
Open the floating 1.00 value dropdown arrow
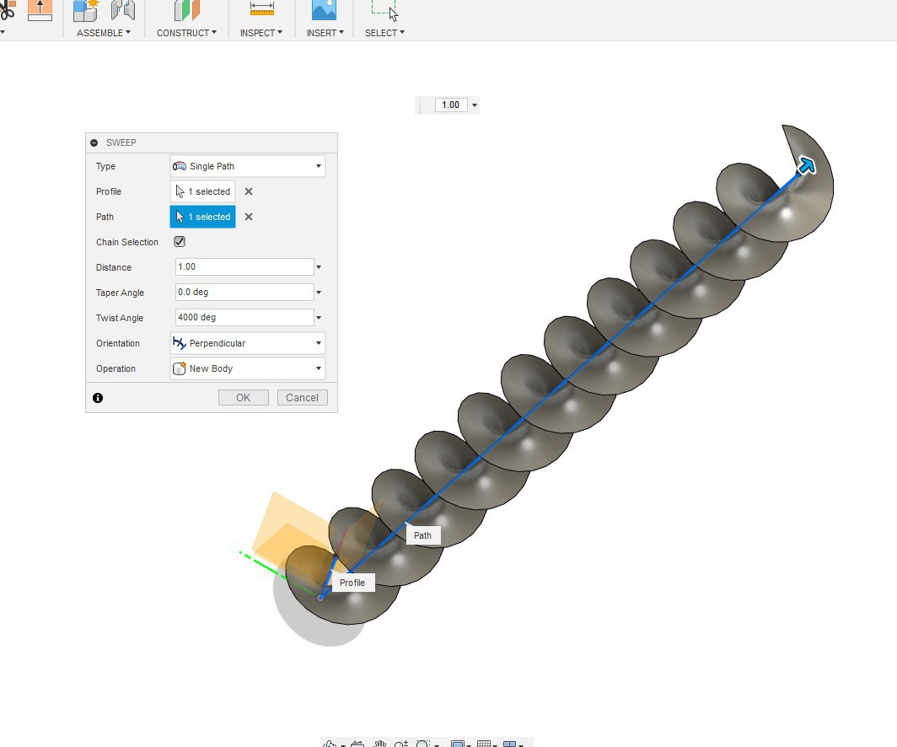click(475, 105)
